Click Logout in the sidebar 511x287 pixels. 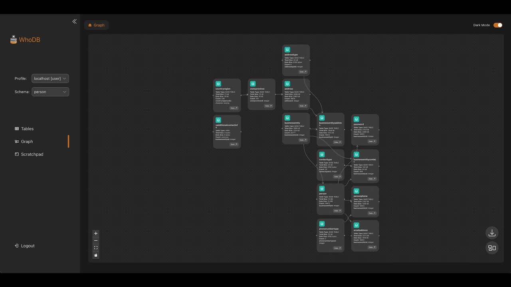(28, 246)
